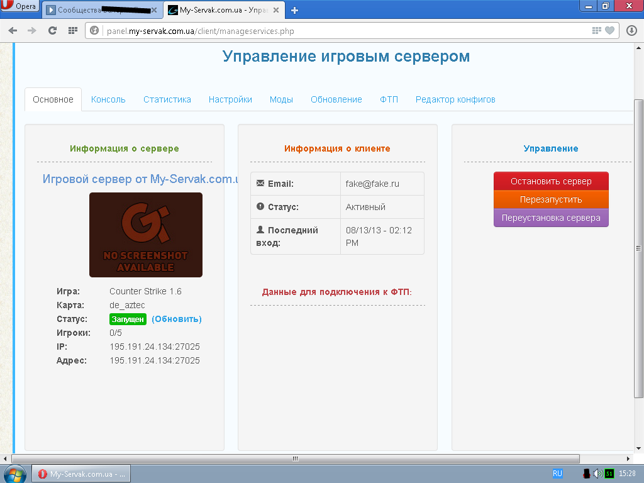The width and height of the screenshot is (644, 483).
Task: Click the Counter Strike 1.6 game value
Action: coord(145,291)
